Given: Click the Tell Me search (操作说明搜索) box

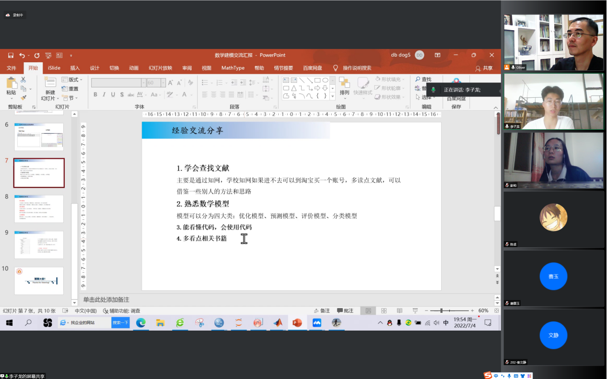Looking at the screenshot, I should pos(353,68).
